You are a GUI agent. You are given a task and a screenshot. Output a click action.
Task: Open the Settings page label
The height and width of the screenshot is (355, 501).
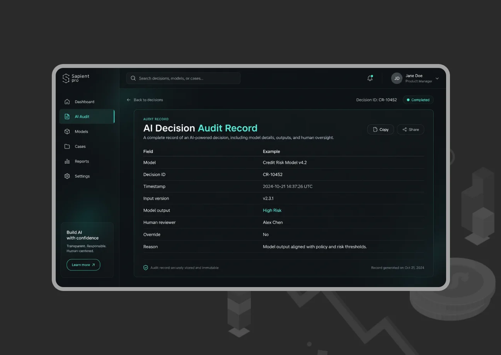pyautogui.click(x=82, y=176)
